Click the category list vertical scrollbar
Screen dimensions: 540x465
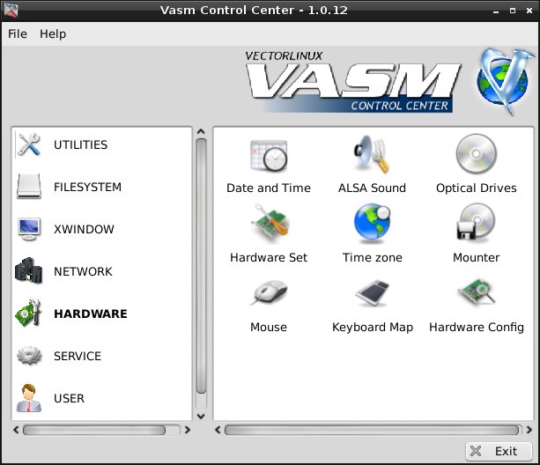pos(202,264)
